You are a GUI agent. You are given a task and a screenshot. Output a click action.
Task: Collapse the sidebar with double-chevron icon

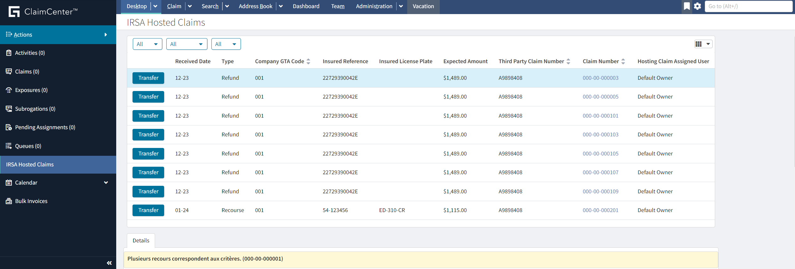109,263
